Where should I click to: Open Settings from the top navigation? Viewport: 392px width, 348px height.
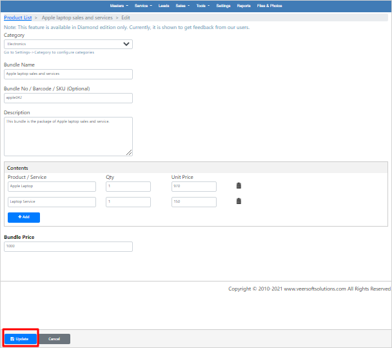pos(223,5)
